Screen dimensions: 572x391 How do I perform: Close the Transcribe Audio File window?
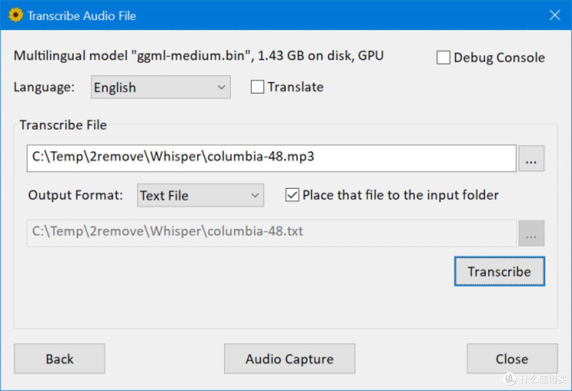pos(555,15)
